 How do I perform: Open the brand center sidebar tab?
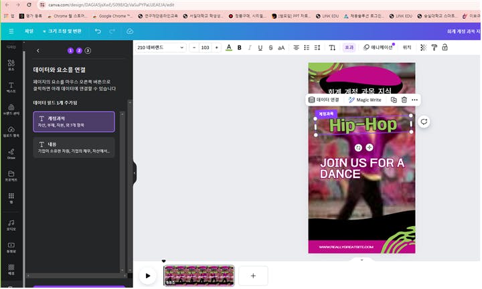click(x=11, y=109)
